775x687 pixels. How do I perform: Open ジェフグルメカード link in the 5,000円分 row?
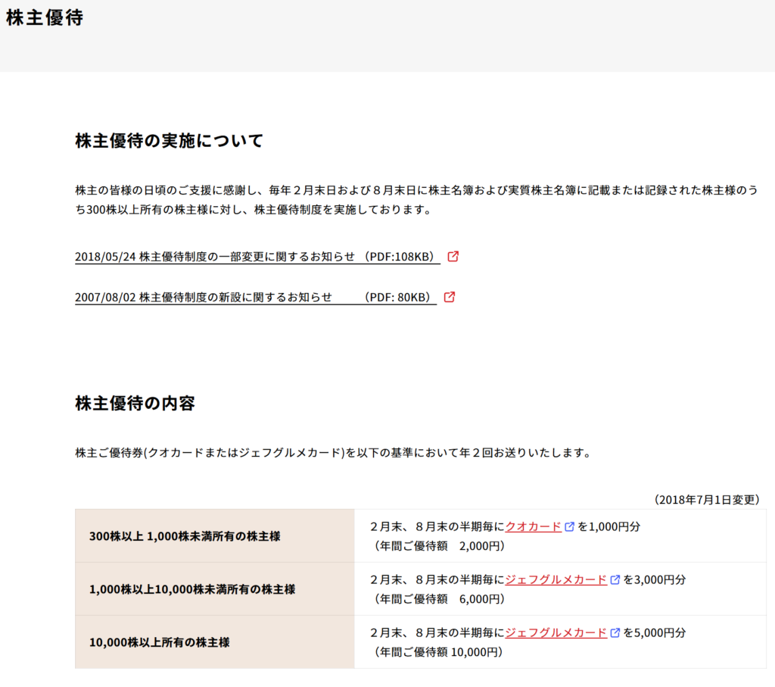[x=556, y=632]
